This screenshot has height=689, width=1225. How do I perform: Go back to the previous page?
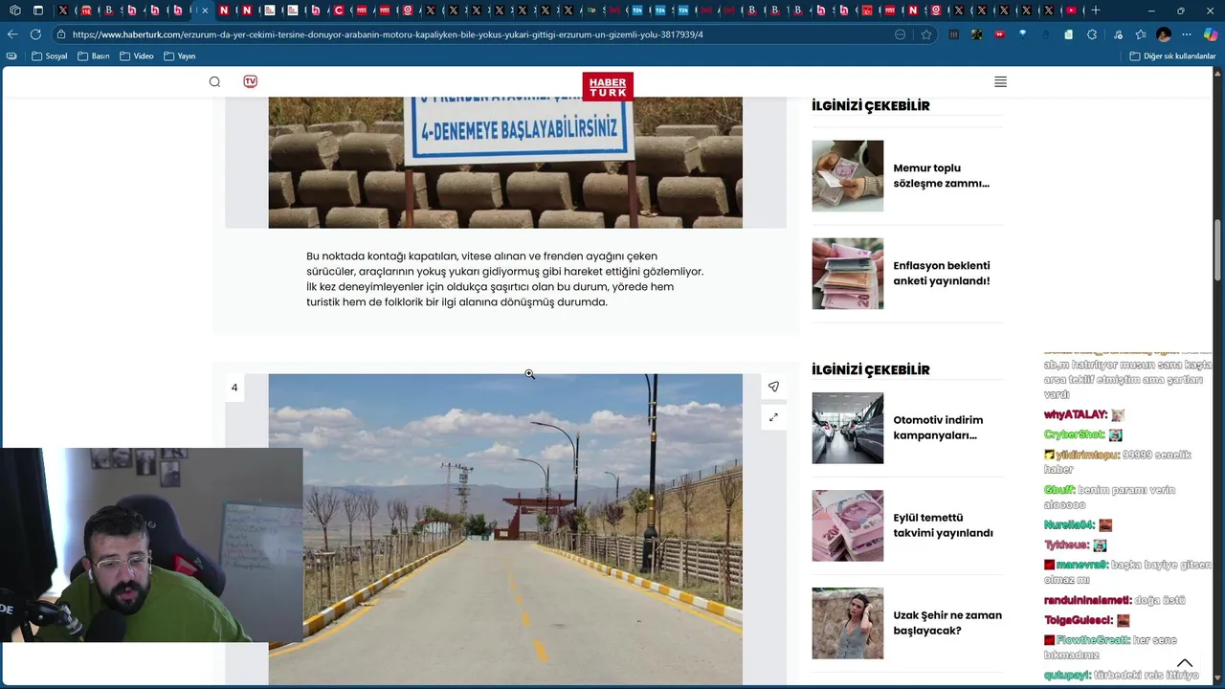tap(12, 34)
